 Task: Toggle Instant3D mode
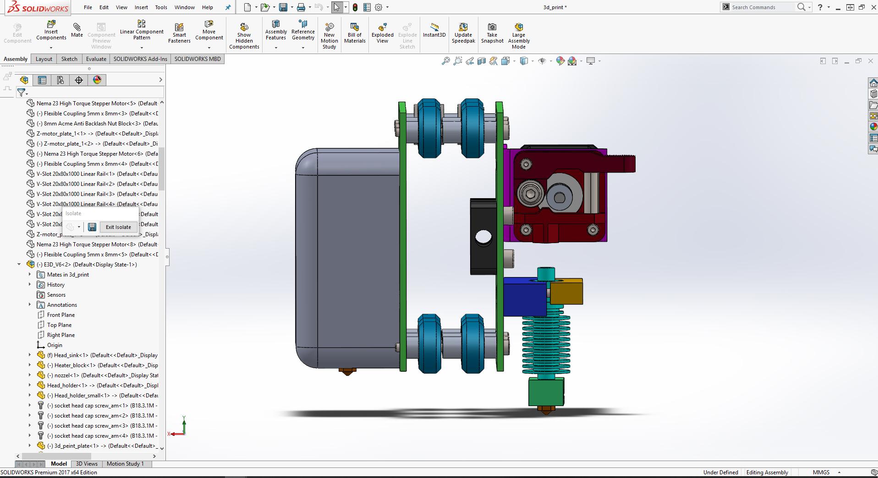[x=434, y=30]
